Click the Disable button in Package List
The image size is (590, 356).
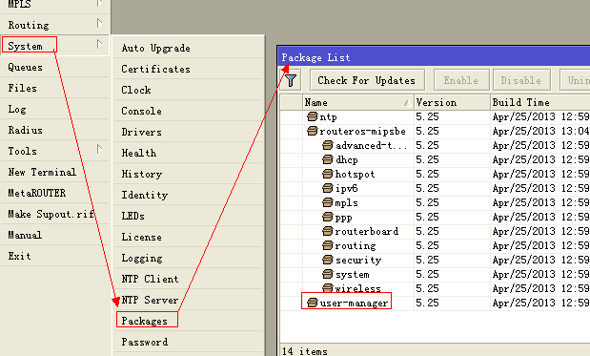(521, 80)
